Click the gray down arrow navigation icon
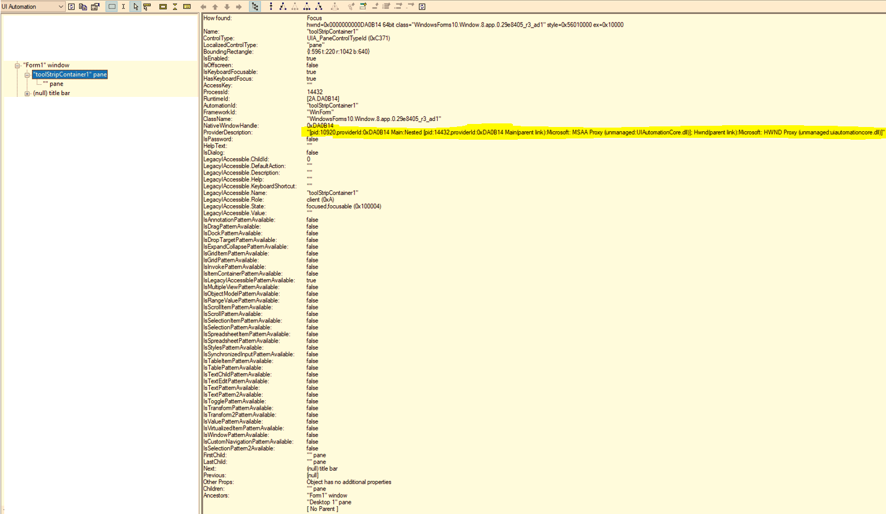 point(227,7)
